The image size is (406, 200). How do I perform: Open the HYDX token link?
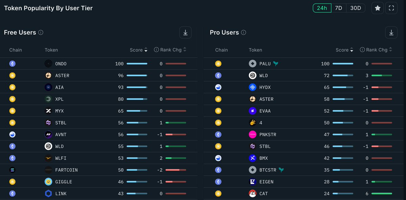(265, 87)
